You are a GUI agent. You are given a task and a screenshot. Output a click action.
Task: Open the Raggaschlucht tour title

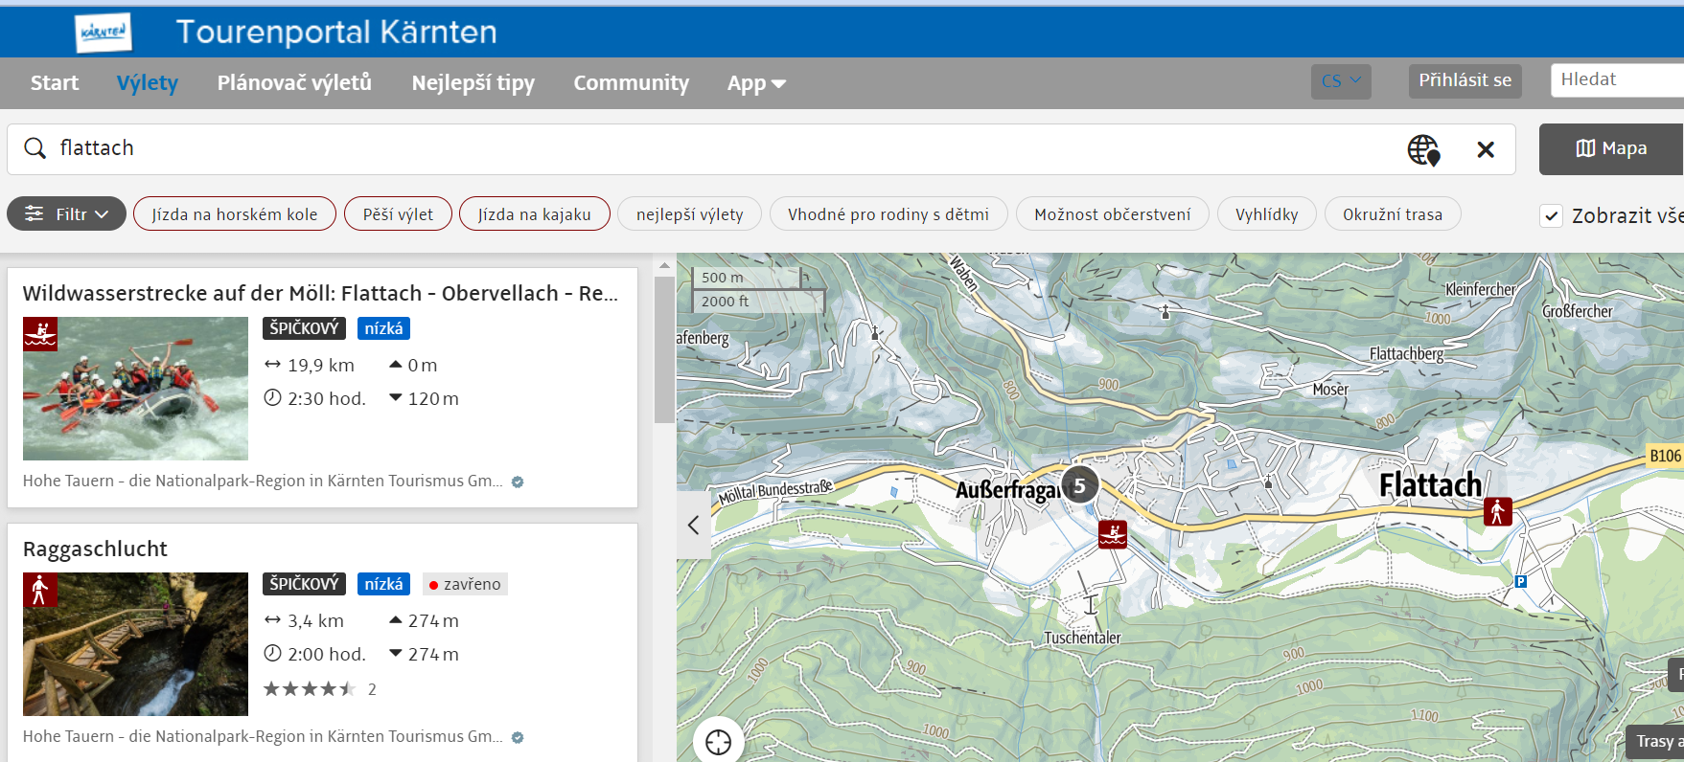(x=95, y=549)
